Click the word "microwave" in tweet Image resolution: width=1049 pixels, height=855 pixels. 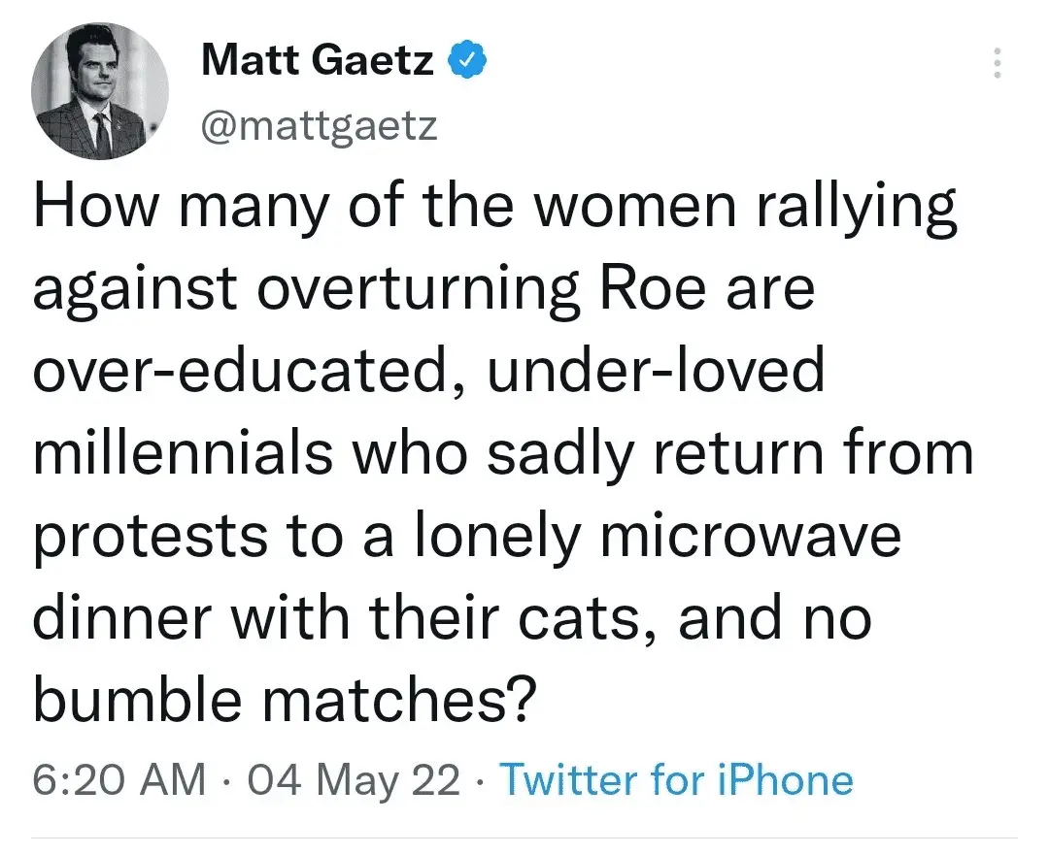click(751, 537)
